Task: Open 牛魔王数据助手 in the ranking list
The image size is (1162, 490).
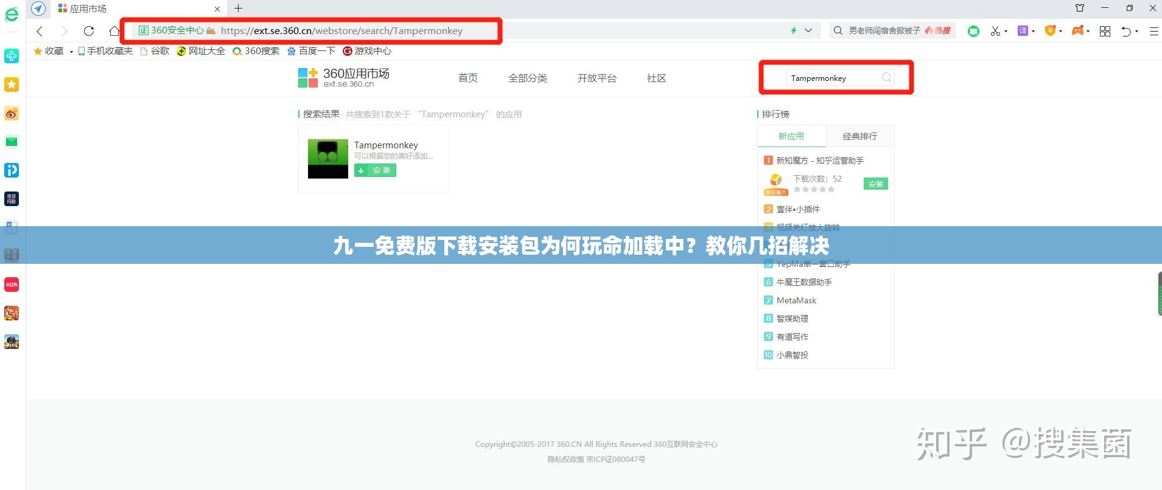Action: (804, 282)
